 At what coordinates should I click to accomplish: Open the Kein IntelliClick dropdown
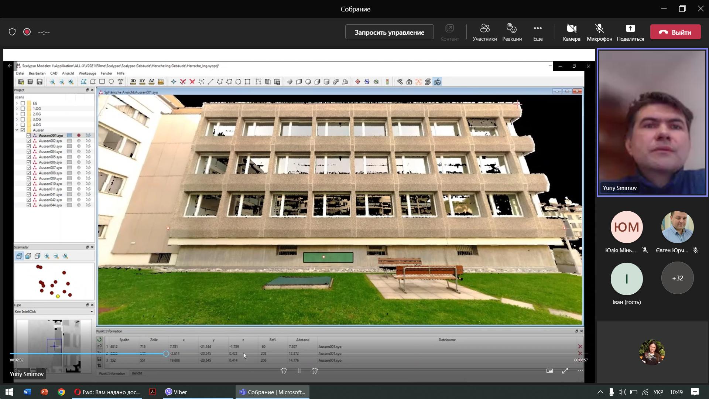pyautogui.click(x=54, y=311)
